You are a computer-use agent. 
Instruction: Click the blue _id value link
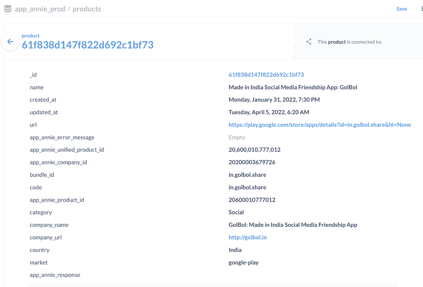(x=266, y=75)
